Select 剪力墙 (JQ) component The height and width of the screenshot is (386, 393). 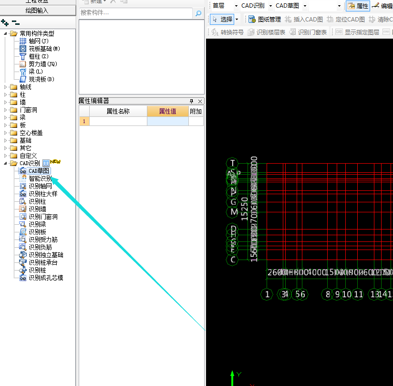38,64
